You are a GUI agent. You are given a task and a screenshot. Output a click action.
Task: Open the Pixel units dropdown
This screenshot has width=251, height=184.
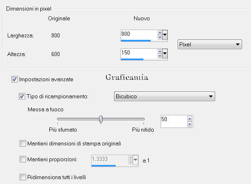(210, 44)
